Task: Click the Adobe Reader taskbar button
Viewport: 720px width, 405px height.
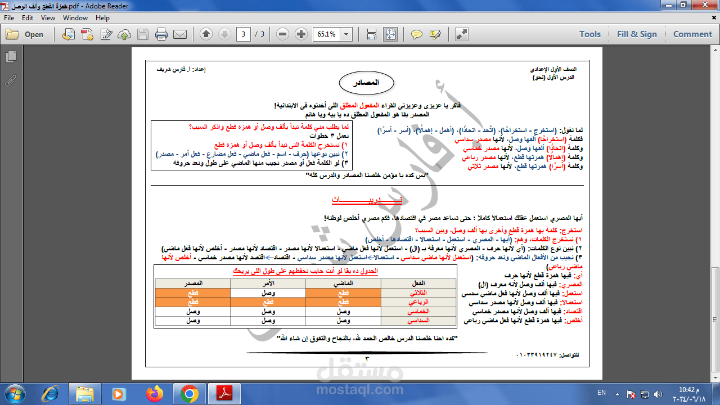Action: coord(224,393)
